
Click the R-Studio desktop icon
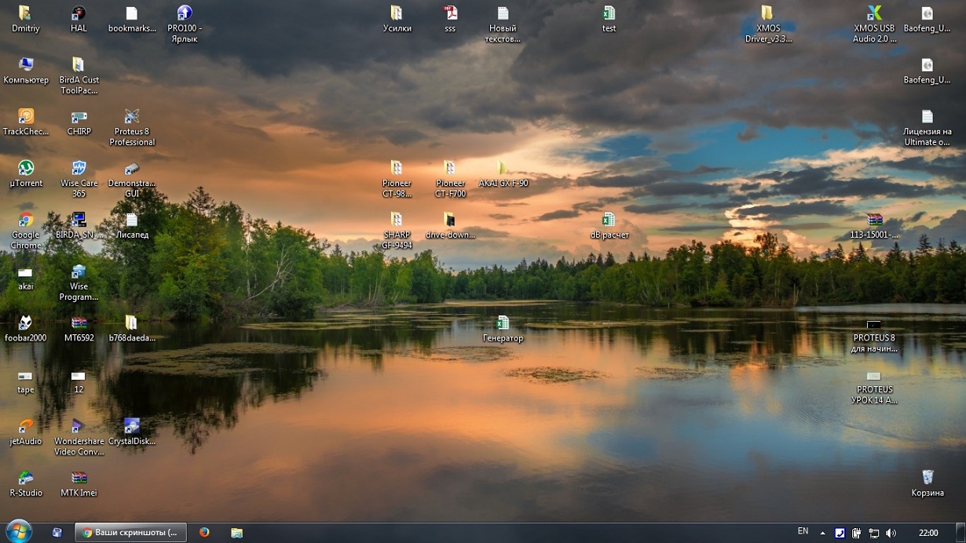point(26,479)
